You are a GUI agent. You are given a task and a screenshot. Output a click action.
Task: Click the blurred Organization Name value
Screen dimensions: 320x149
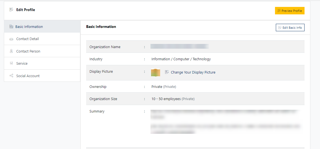click(x=179, y=46)
